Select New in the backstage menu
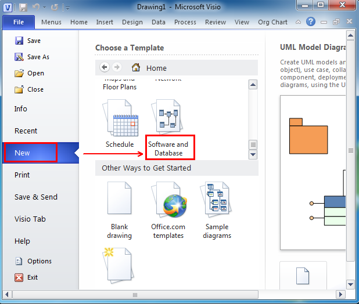The width and height of the screenshot is (359, 304). coord(41,153)
